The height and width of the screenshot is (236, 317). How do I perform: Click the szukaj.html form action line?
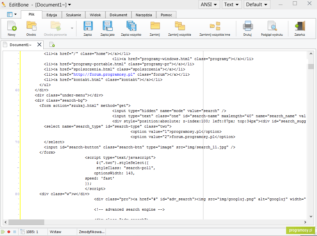point(85,106)
